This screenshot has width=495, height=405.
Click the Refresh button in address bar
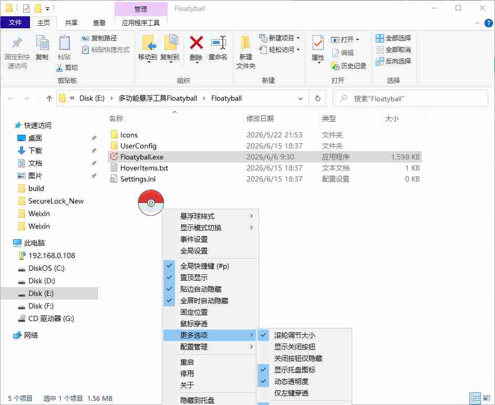pos(317,99)
